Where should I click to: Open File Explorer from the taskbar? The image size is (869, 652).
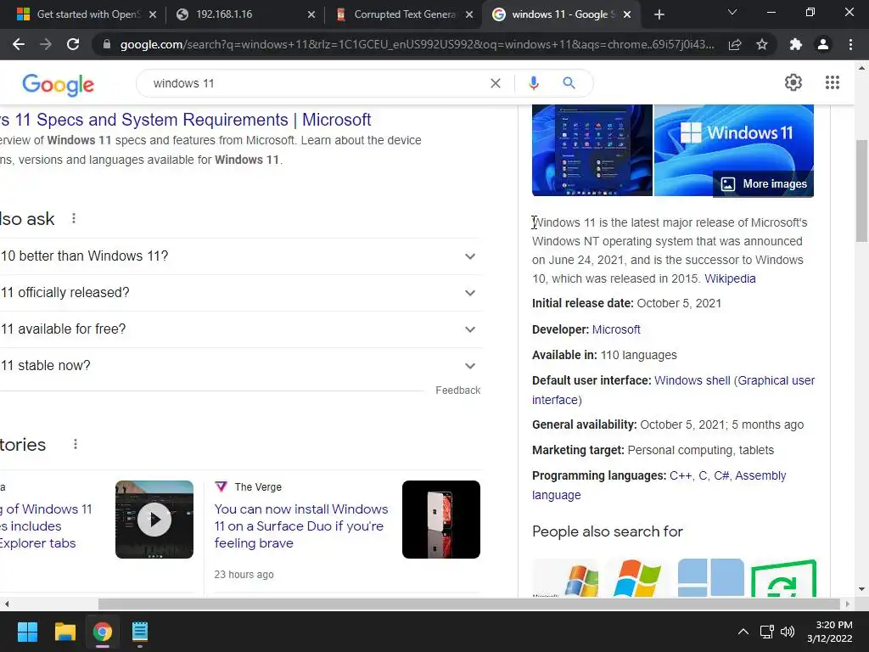point(64,632)
